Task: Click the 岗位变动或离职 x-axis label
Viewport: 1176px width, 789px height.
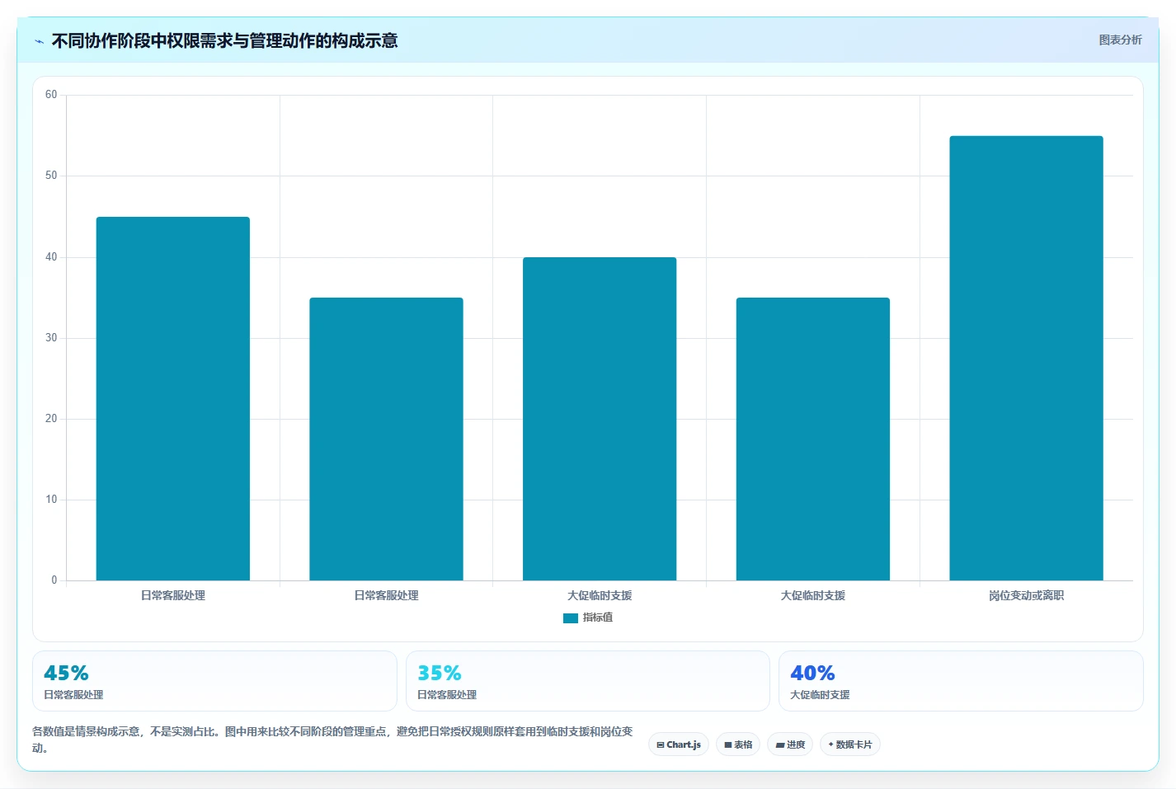Action: (x=1026, y=595)
